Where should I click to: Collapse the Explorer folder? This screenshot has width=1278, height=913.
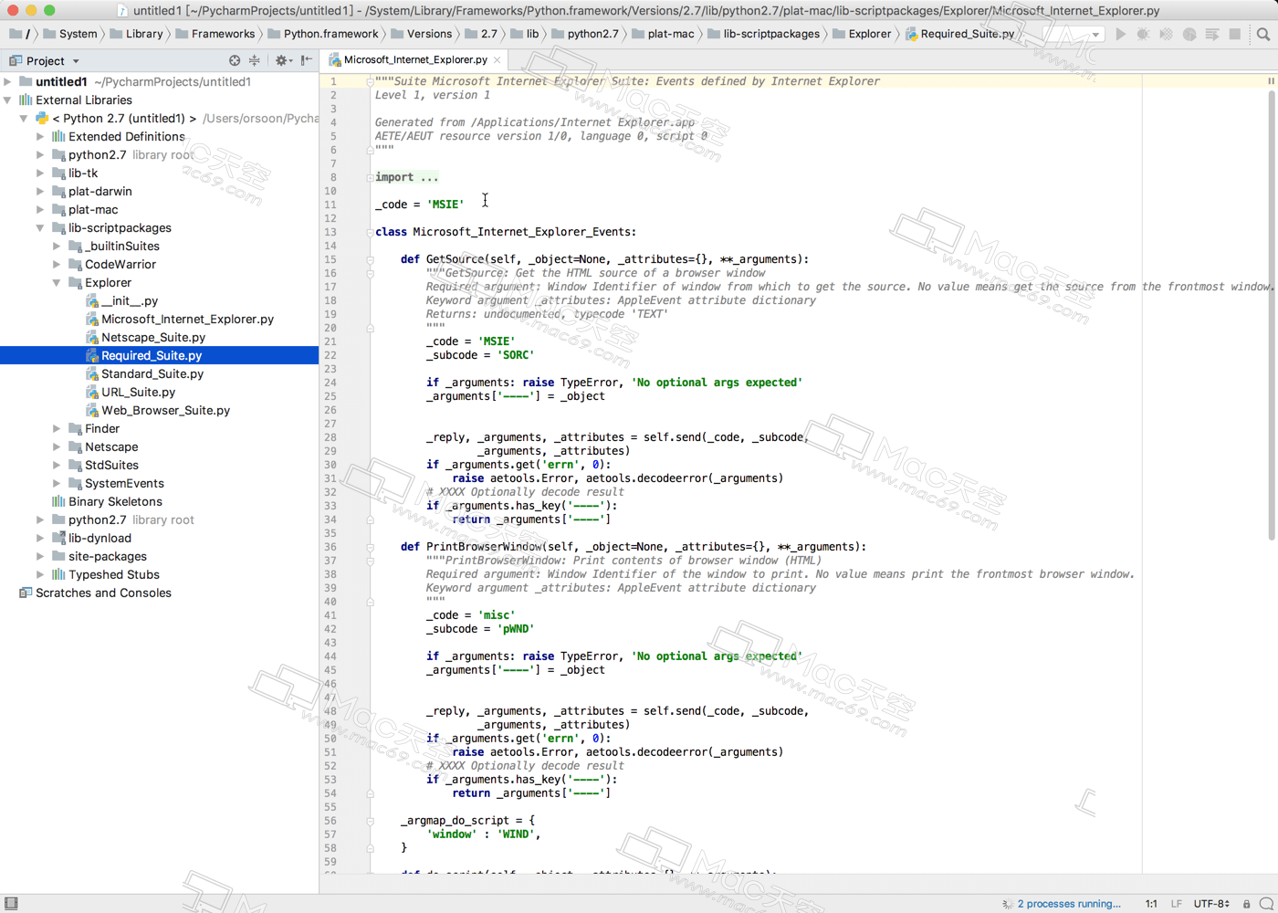coord(57,282)
